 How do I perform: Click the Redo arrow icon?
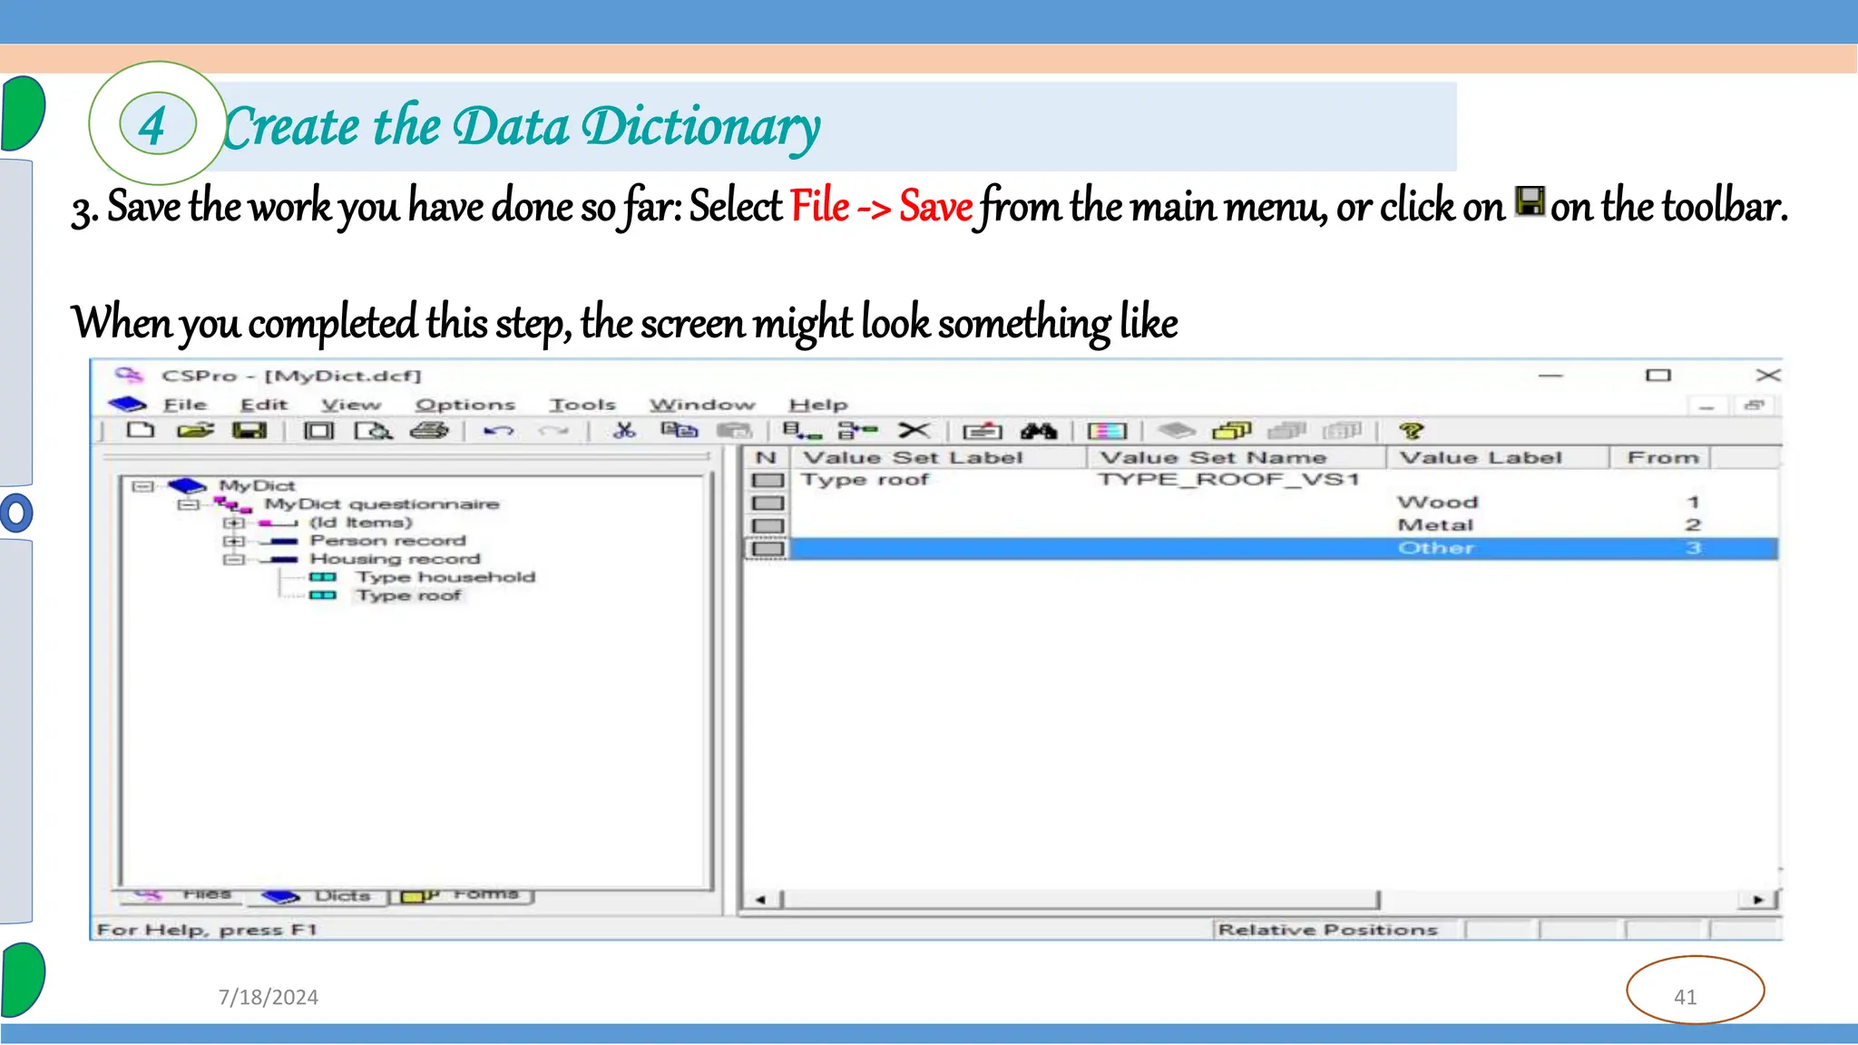pos(553,431)
